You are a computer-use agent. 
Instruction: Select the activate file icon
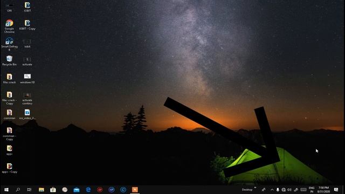27,61
